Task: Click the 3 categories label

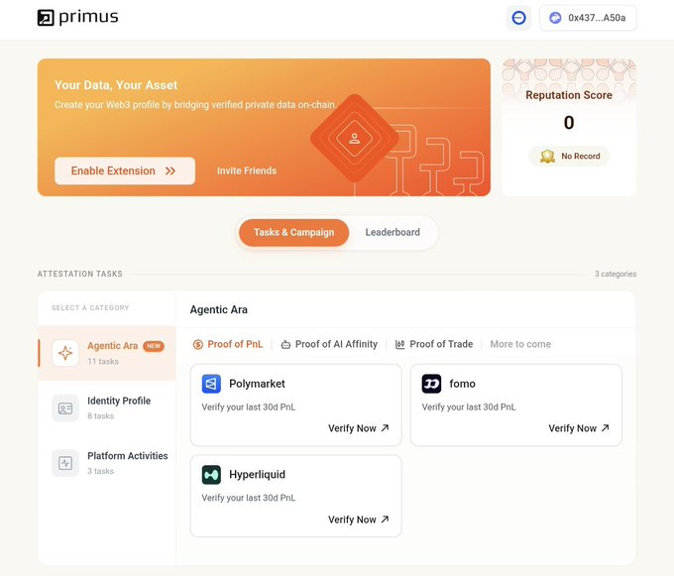Action: tap(616, 274)
